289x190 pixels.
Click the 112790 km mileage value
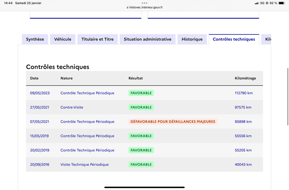(243, 93)
